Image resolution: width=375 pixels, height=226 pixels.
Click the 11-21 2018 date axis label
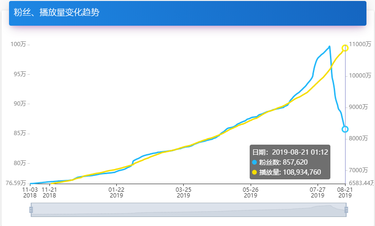(x=49, y=192)
